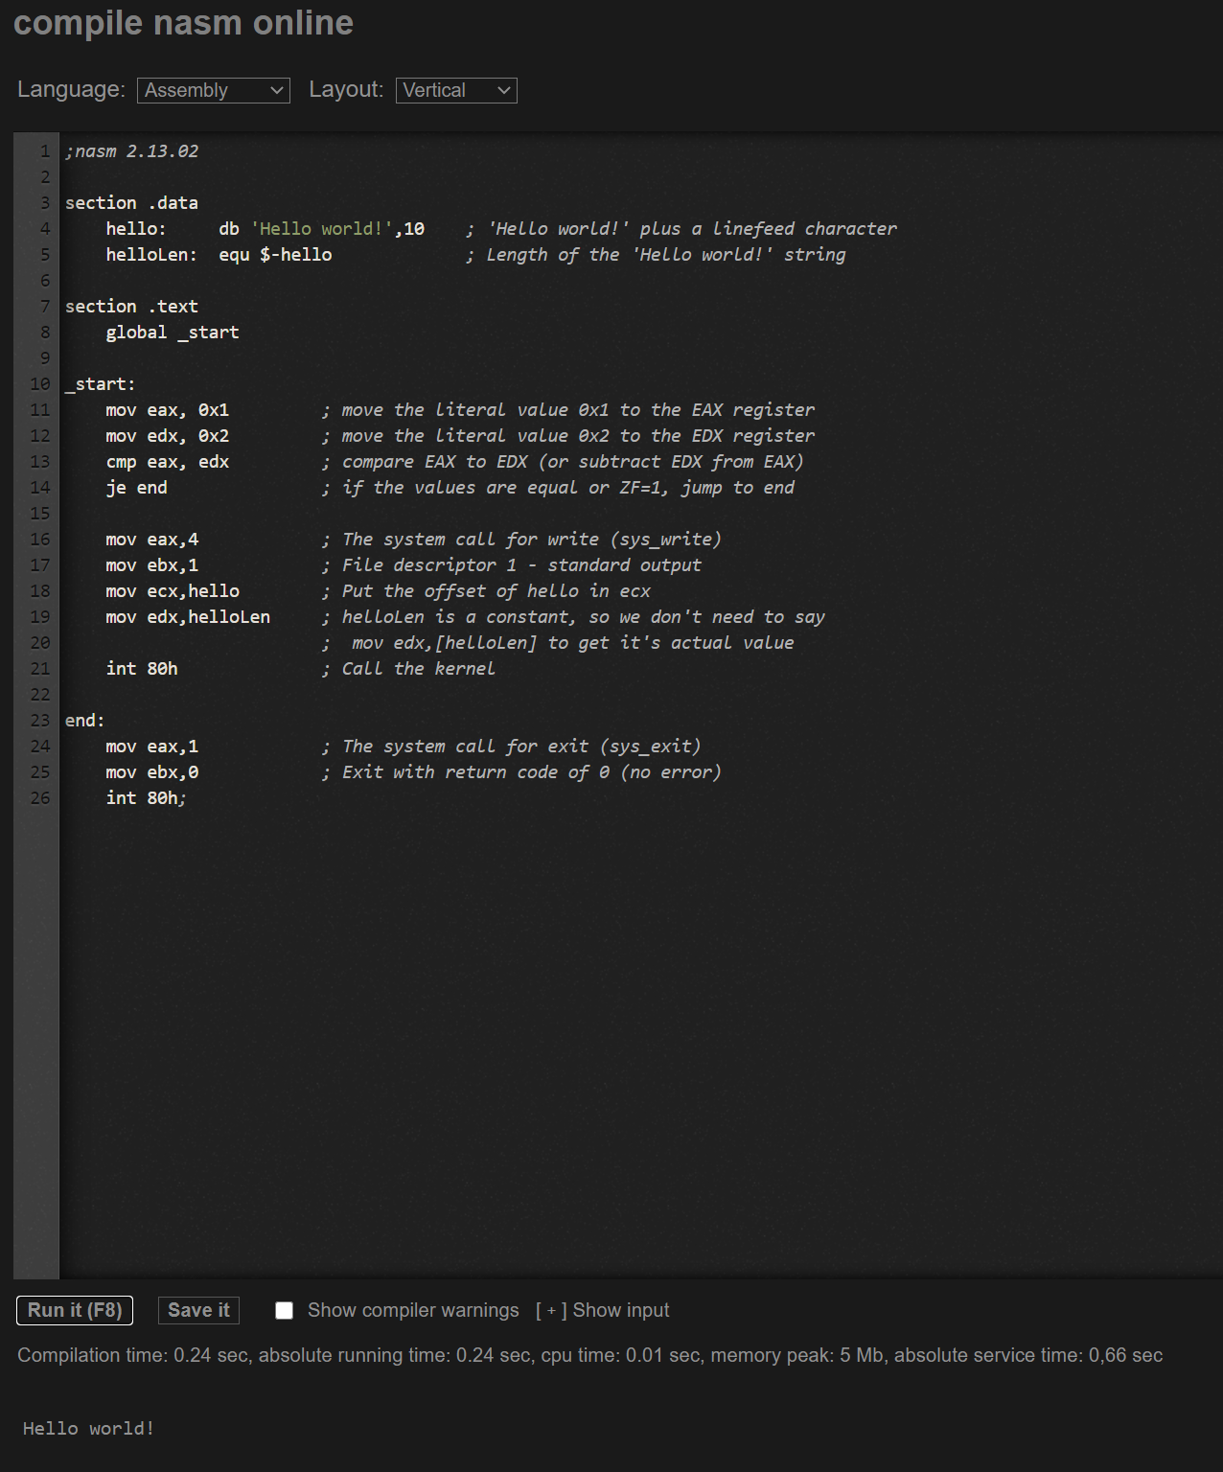Click the global _start directive
This screenshot has height=1472, width=1223.
[173, 333]
